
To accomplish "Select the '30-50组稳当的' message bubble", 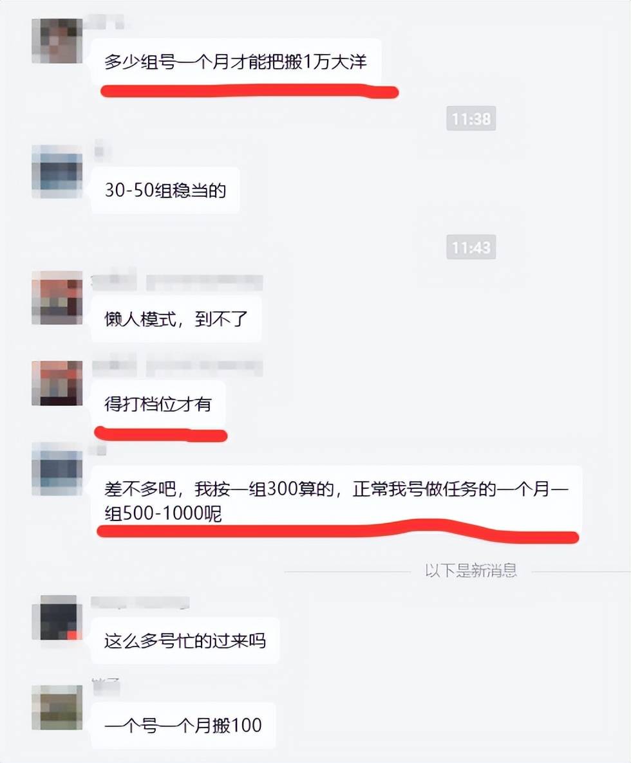I will [x=165, y=190].
